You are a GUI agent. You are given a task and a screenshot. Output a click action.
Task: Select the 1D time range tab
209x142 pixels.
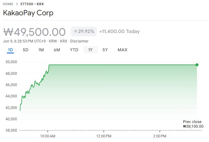tap(10, 50)
